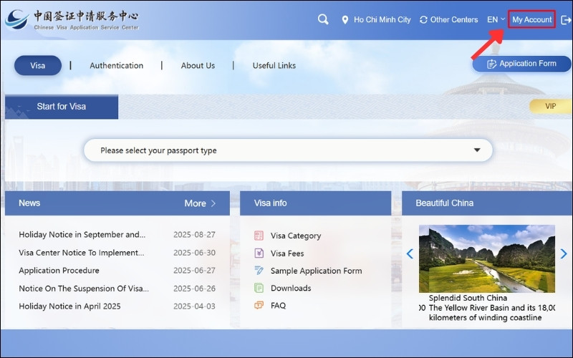Image resolution: width=573 pixels, height=358 pixels.
Task: Click the Visa Category icon
Action: pos(259,236)
